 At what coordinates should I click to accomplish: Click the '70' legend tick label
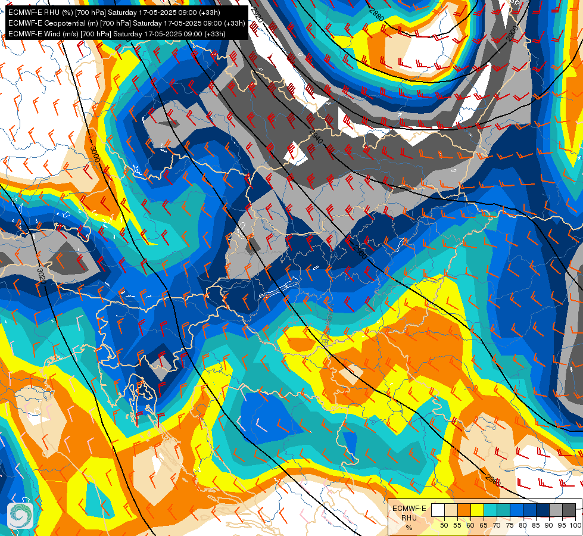pos(497,525)
